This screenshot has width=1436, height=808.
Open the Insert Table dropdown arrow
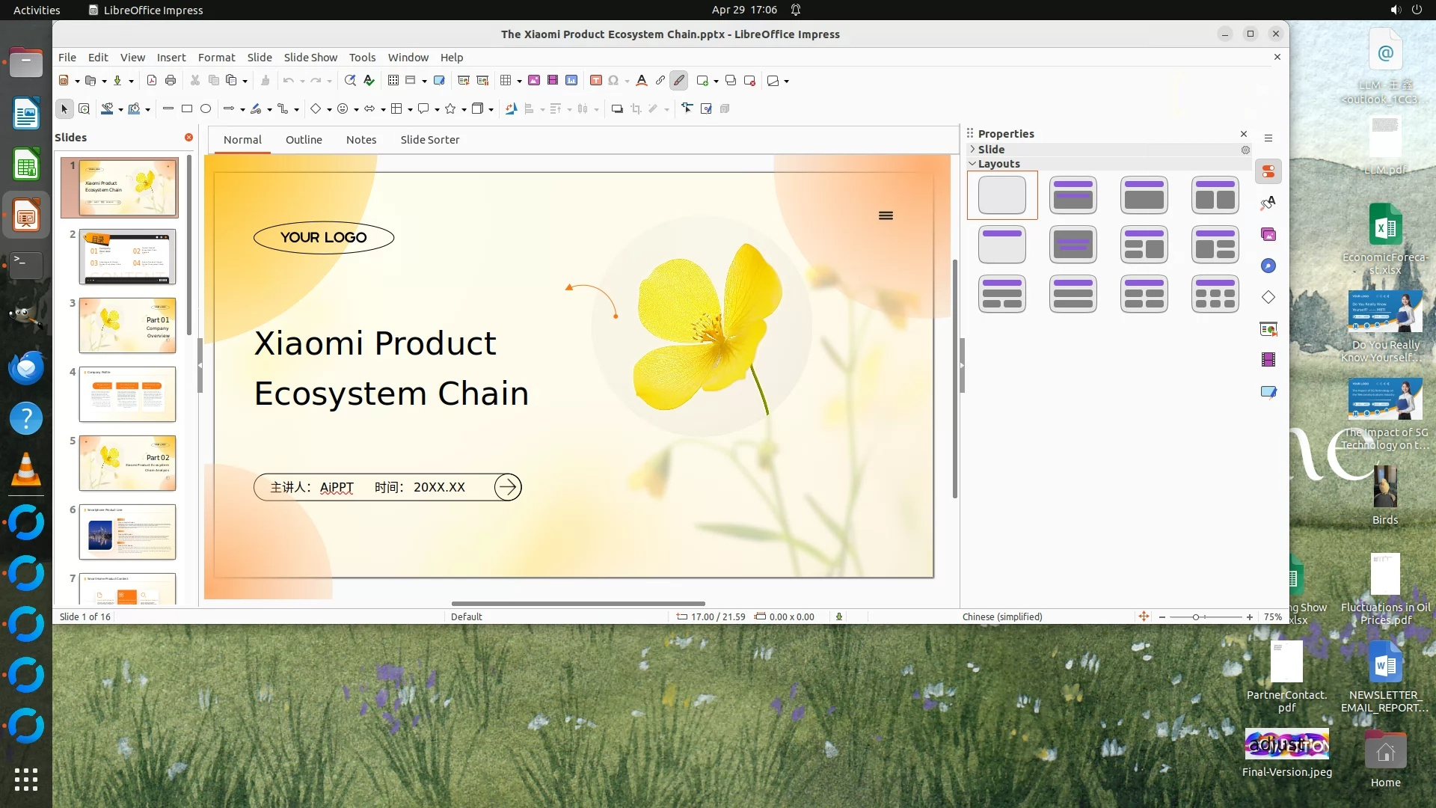[x=519, y=81]
